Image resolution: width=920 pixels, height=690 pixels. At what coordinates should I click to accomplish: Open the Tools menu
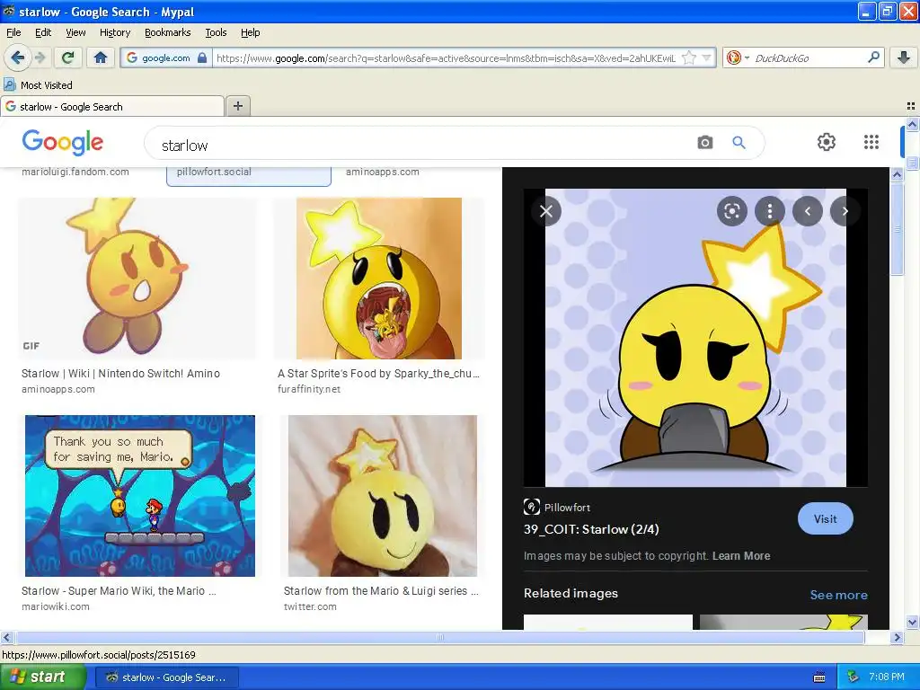(x=216, y=32)
